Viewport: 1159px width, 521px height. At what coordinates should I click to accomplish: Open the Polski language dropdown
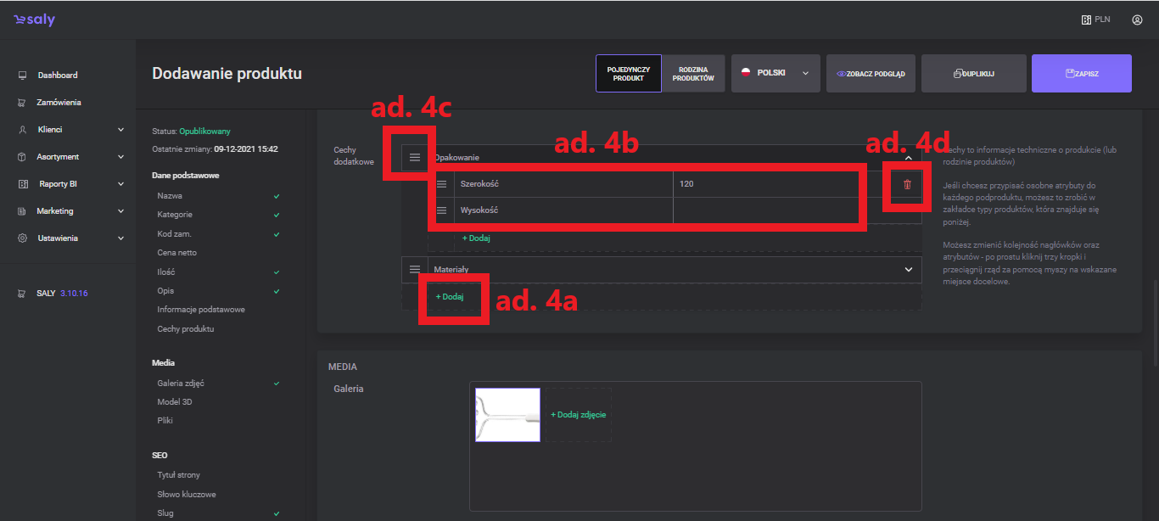pos(775,74)
